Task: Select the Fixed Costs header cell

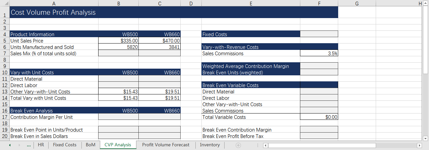Action: pyautogui.click(x=250, y=34)
